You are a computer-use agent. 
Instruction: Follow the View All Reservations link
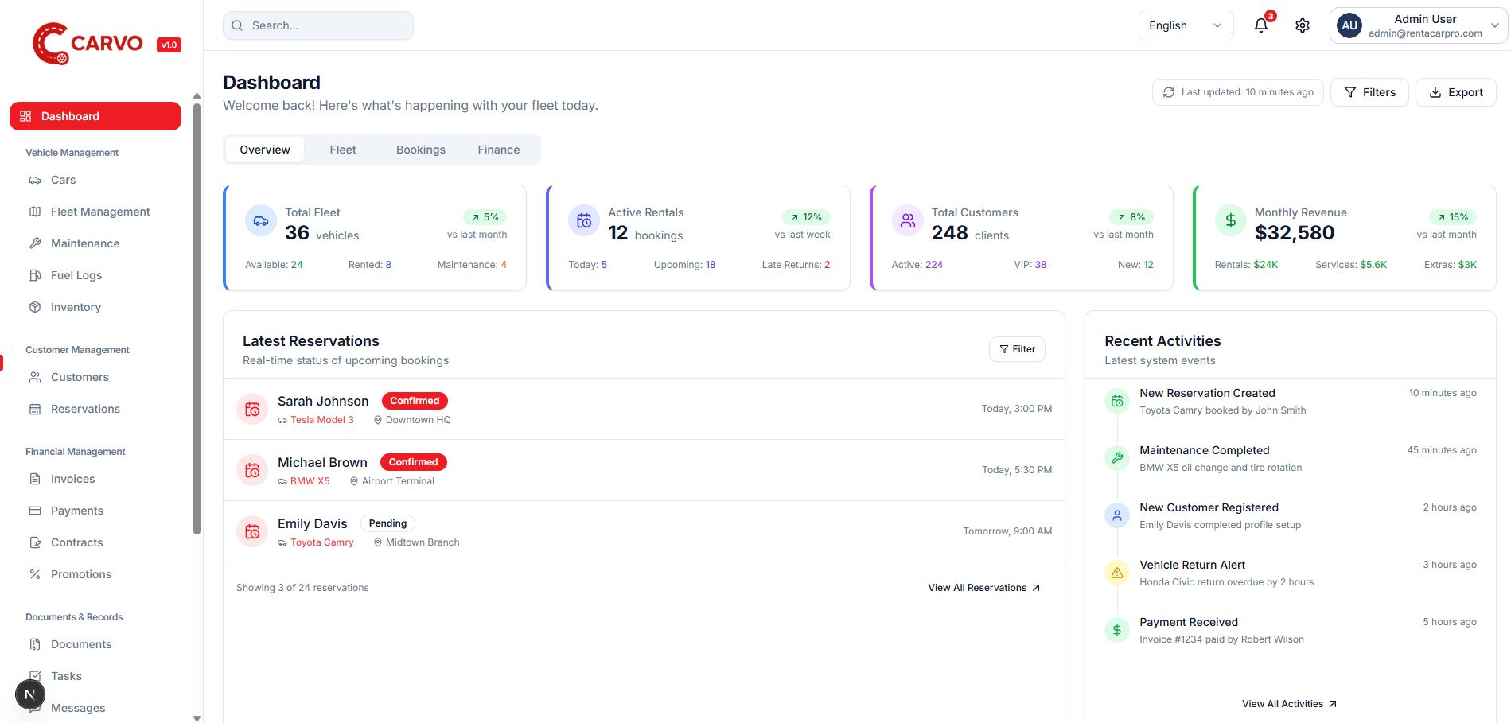point(983,588)
